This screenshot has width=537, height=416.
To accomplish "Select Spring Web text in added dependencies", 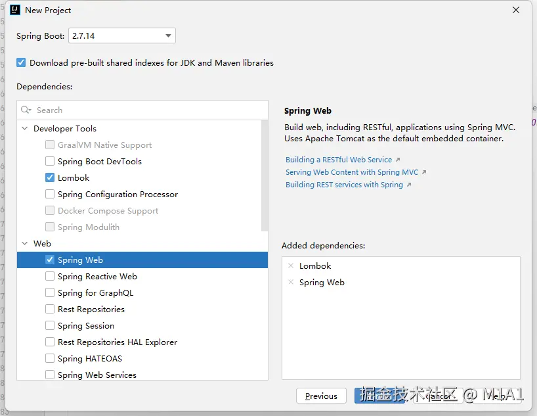I will [x=322, y=282].
